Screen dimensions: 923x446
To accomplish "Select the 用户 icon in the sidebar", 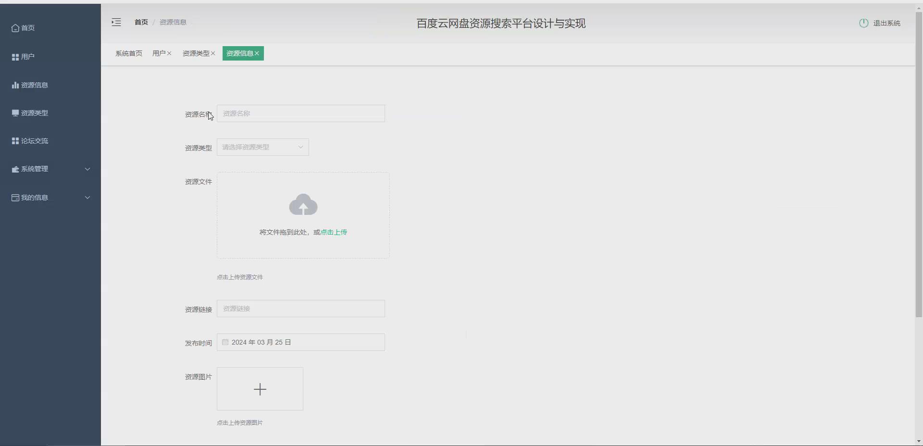I will tap(14, 56).
